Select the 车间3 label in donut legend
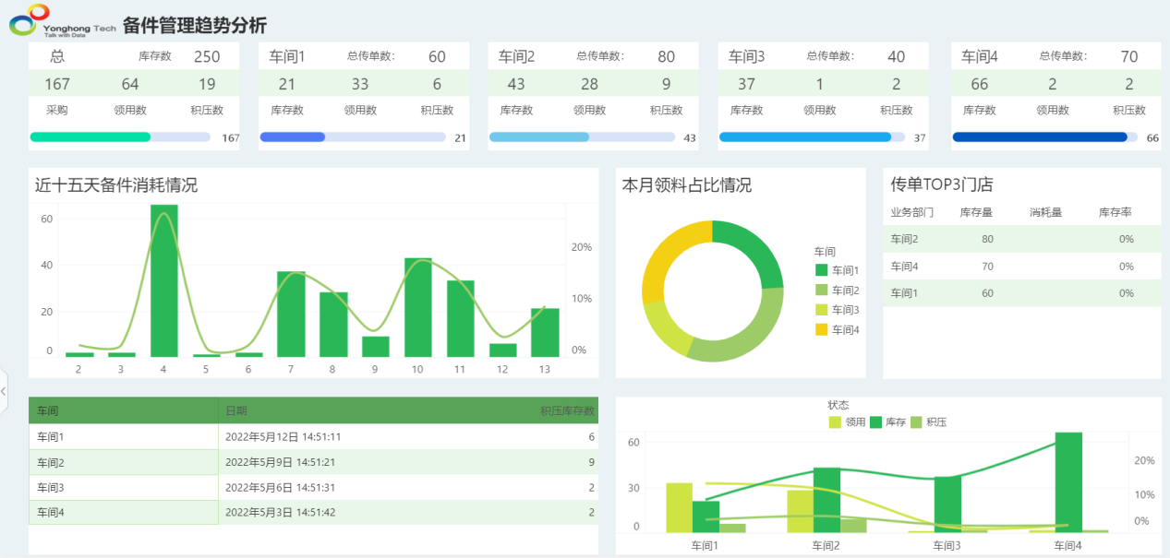1170x558 pixels. [x=846, y=310]
